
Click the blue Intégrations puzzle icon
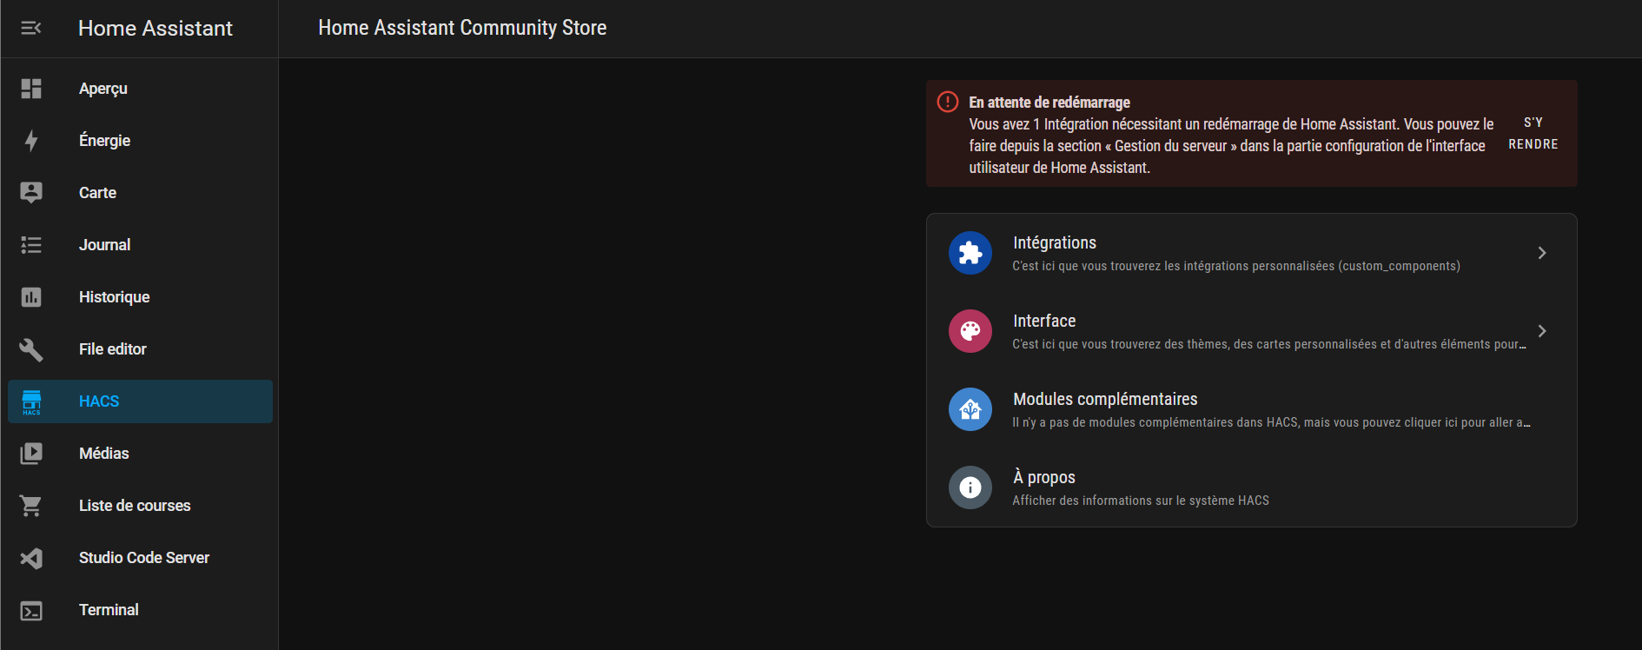click(970, 253)
